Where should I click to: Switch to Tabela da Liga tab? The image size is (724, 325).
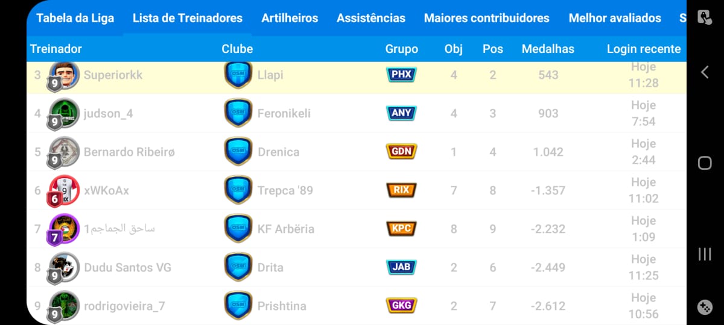pos(75,18)
